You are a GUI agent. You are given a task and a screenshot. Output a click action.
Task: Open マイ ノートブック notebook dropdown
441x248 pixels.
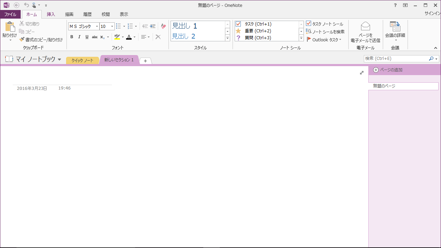59,60
